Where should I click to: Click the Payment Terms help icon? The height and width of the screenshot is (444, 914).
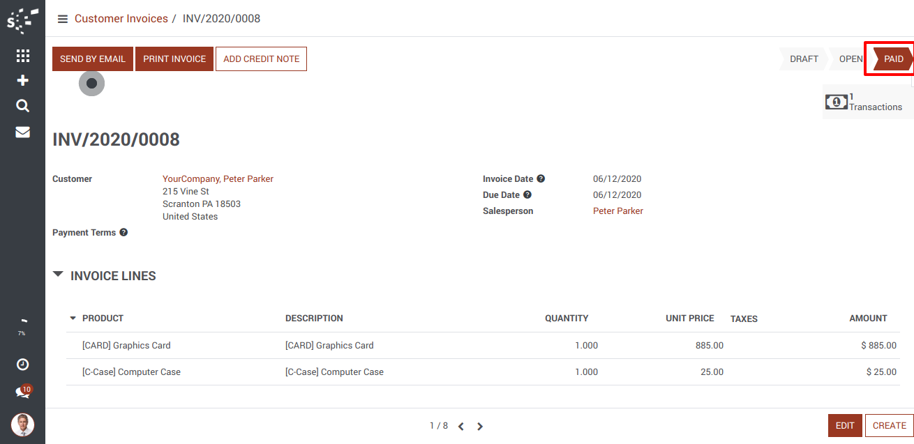click(123, 233)
